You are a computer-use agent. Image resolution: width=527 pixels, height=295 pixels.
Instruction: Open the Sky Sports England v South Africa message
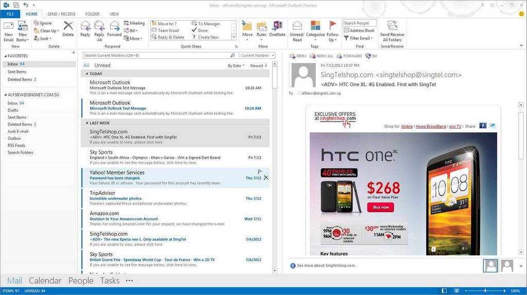175,158
